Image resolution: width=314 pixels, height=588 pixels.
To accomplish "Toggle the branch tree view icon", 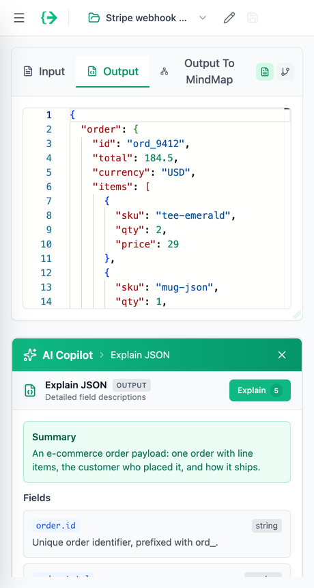I will [x=285, y=72].
